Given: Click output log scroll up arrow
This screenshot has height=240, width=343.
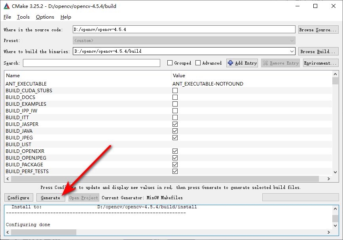Looking at the screenshot, I should coord(335,209).
